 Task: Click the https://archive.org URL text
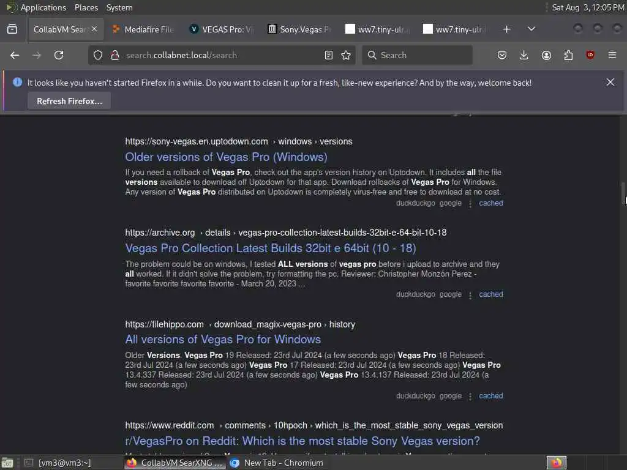(x=160, y=233)
